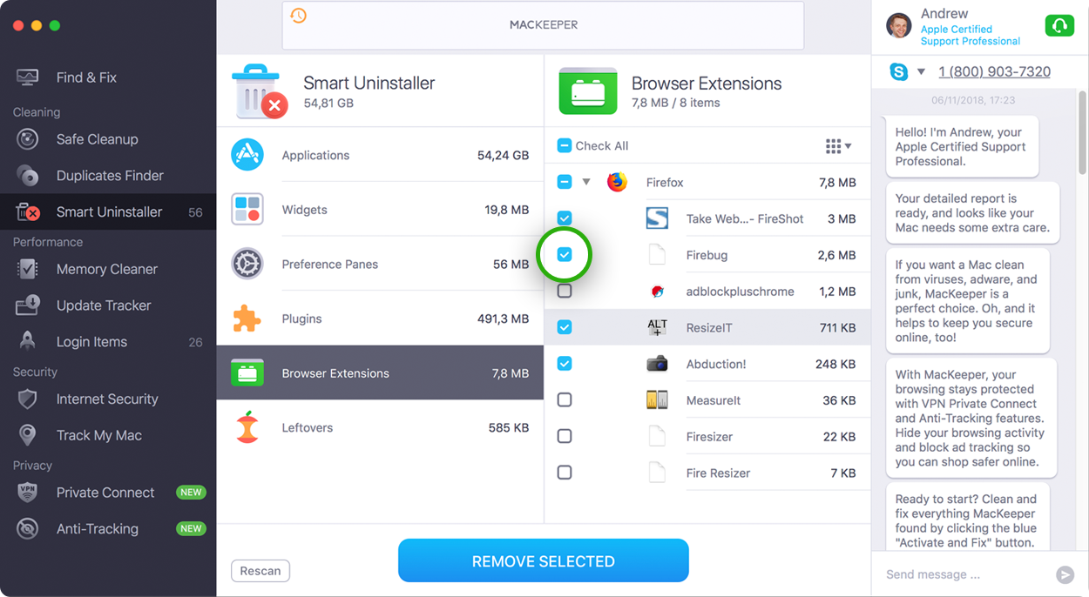Image resolution: width=1089 pixels, height=597 pixels.
Task: Click the Rescan button
Action: pyautogui.click(x=260, y=571)
